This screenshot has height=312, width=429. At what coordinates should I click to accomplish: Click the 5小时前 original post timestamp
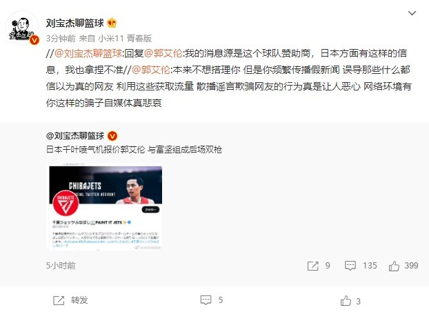tap(61, 266)
